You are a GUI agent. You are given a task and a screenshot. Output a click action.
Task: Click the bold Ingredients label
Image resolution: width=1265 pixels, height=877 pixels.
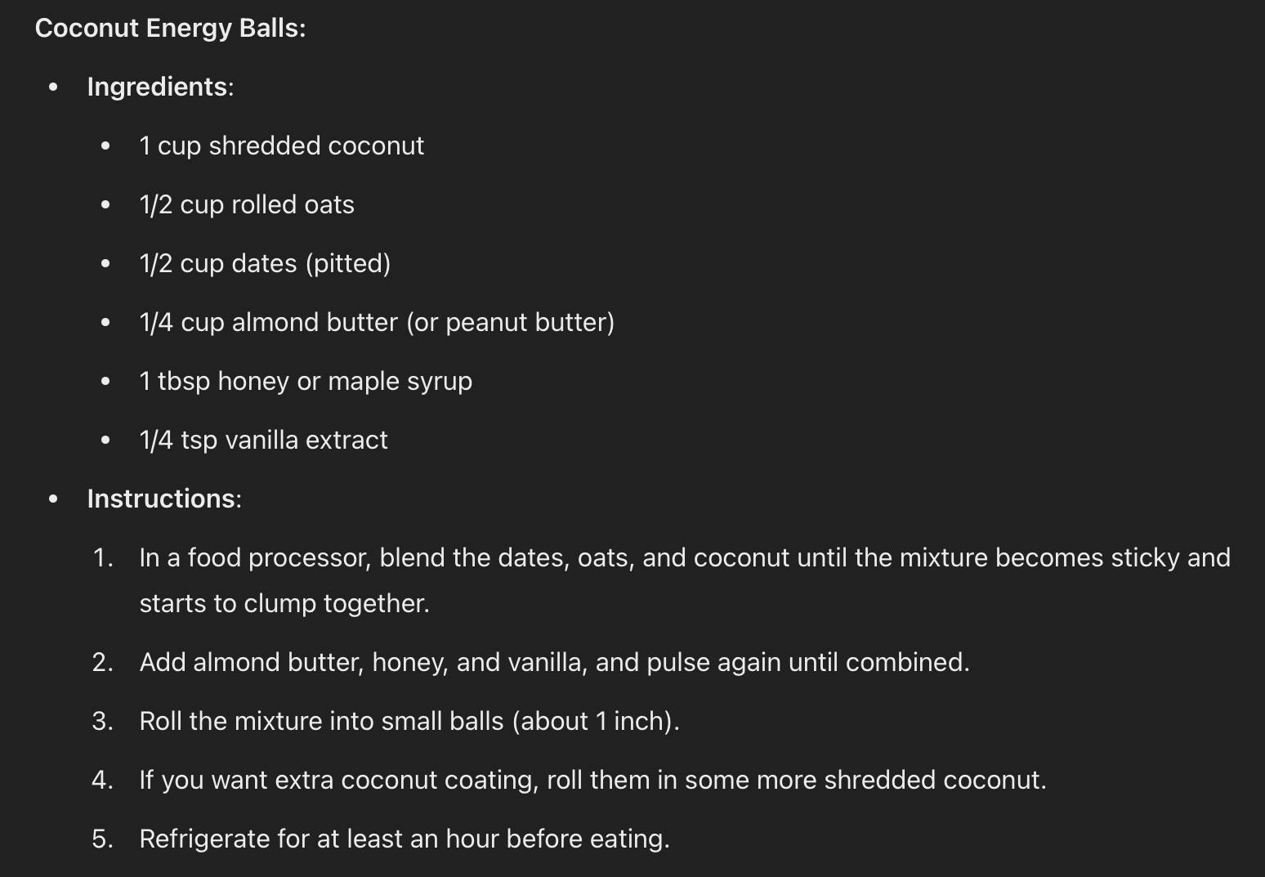pos(157,87)
